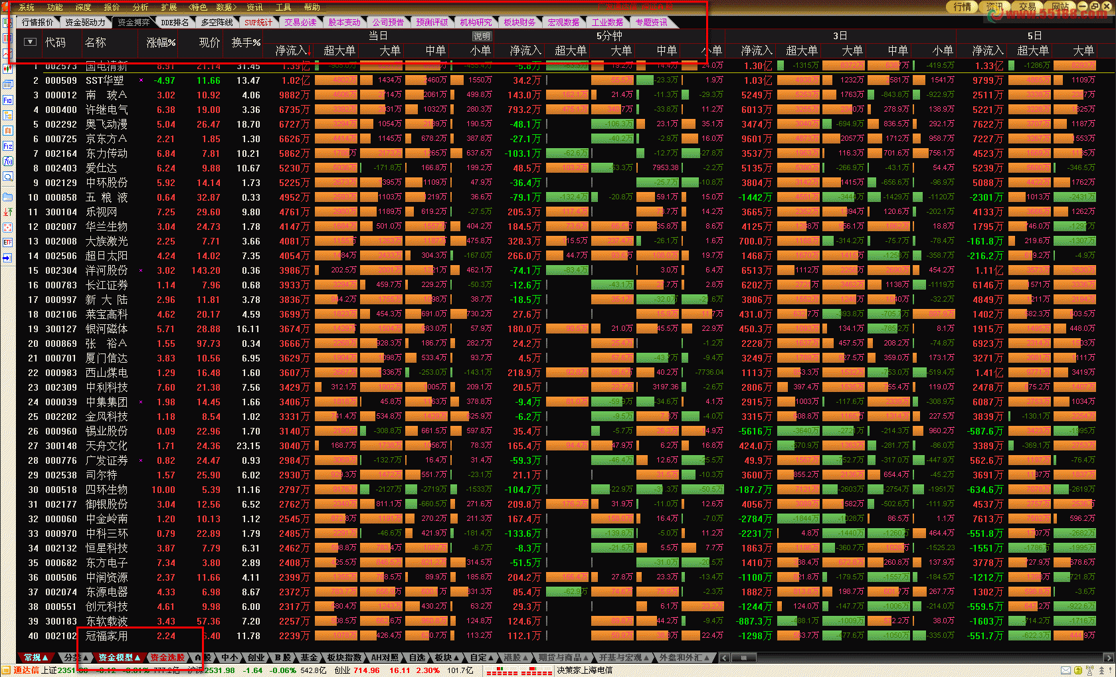Click the 说明 button in the 当日 header
Viewport: 1116px width, 677px height.
[x=482, y=36]
